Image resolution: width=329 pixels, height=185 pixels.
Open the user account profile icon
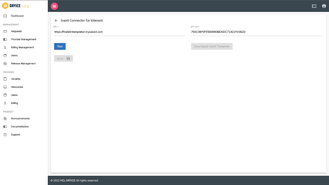pyautogui.click(x=324, y=6)
